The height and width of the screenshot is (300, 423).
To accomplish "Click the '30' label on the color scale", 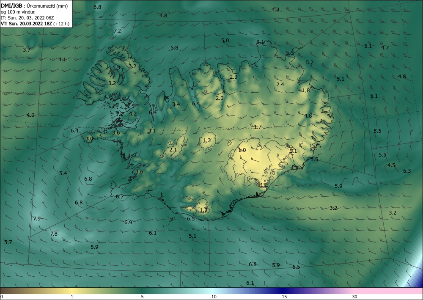I will (354, 297).
